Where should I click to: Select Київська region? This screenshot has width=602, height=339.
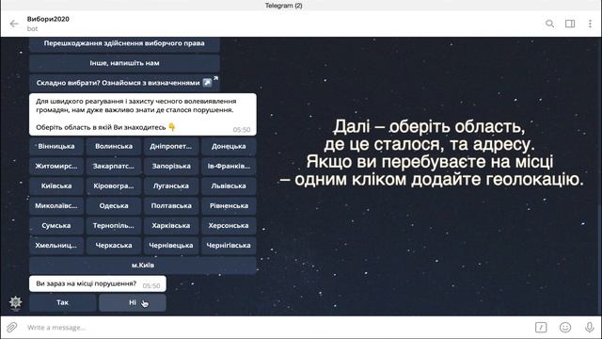[56, 186]
